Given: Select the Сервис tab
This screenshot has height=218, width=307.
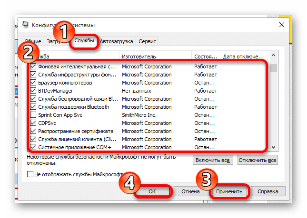Looking at the screenshot, I should pos(147,41).
